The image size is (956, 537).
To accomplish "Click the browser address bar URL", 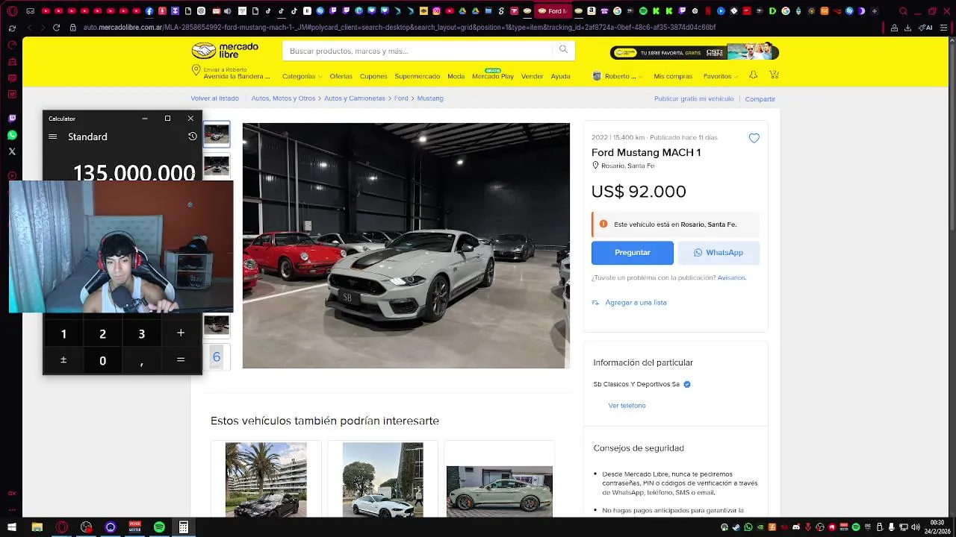I will point(400,28).
